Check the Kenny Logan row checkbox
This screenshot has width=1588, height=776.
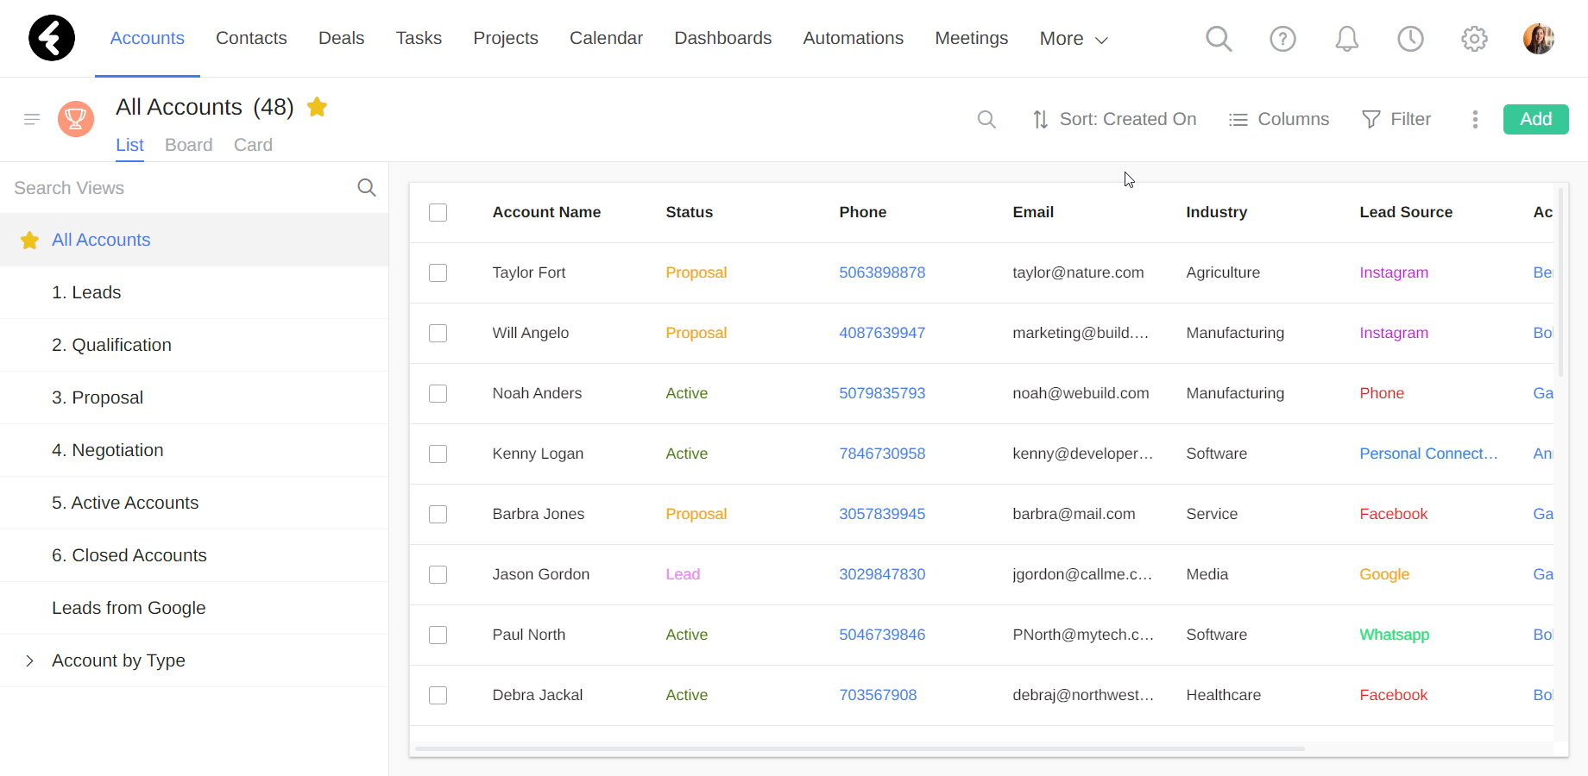[438, 454]
